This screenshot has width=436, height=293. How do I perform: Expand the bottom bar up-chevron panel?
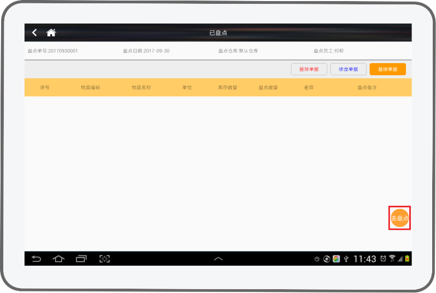pos(218,259)
